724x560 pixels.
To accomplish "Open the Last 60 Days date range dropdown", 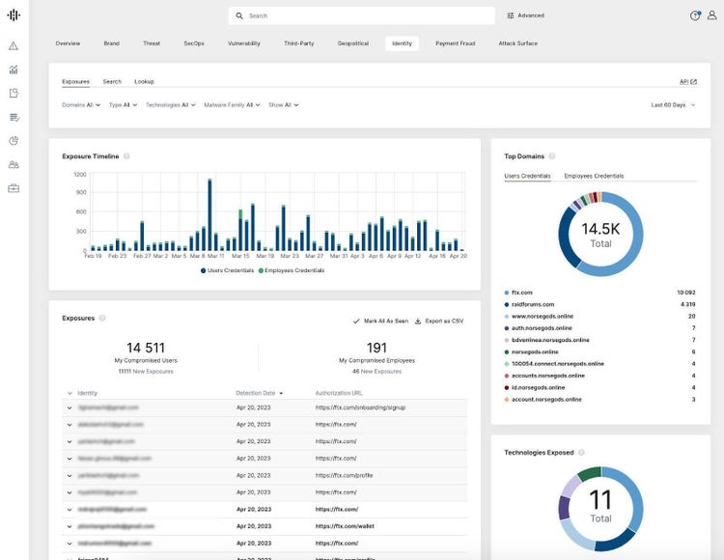I will 673,104.
